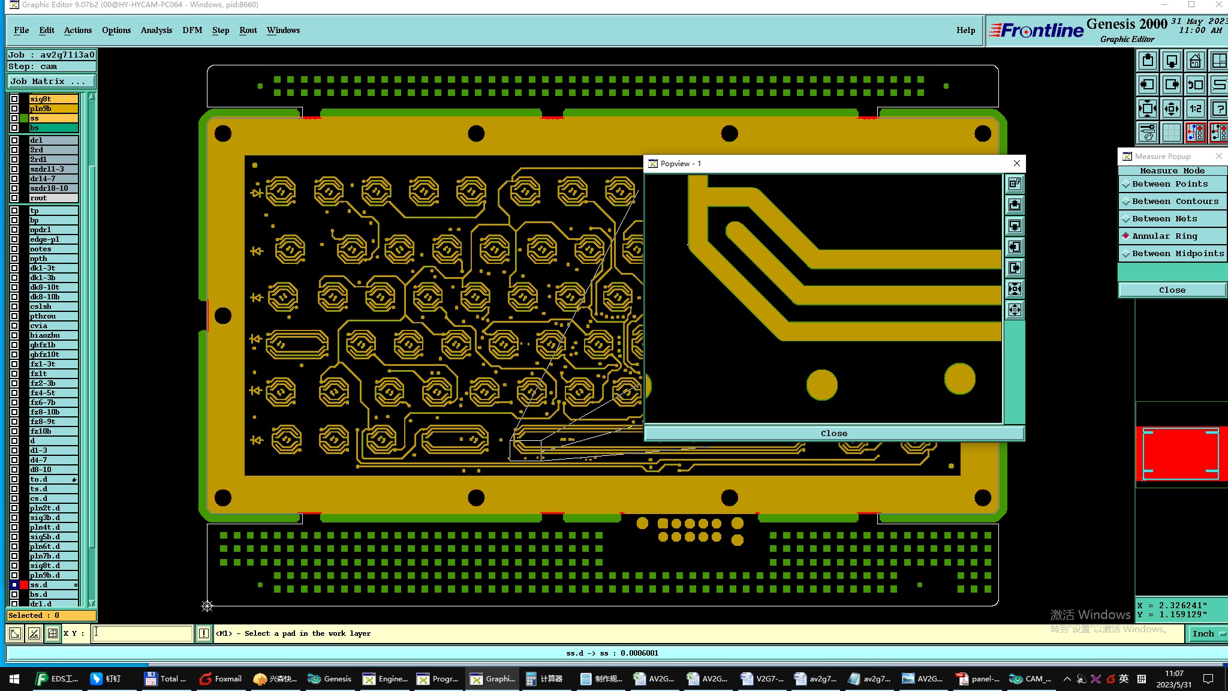Click the pan right icon in main toolbar
This screenshot has width=1228, height=691.
(1172, 85)
